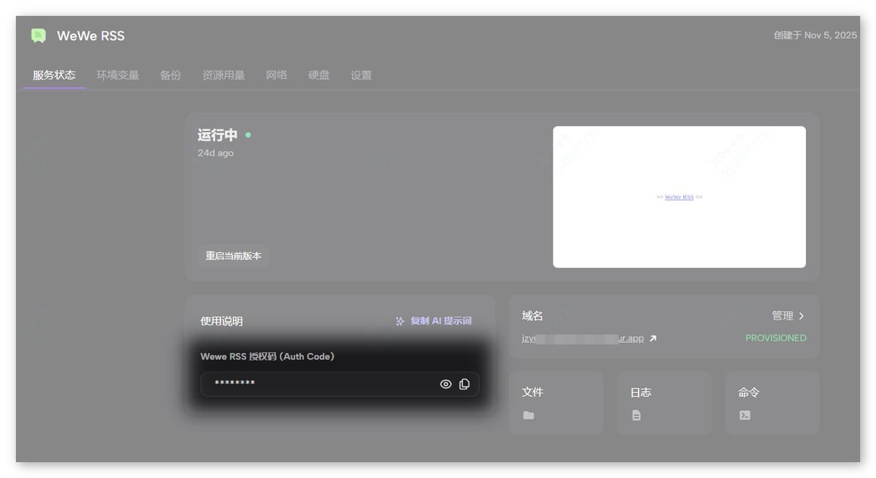Select the 网络 tab
876x478 pixels.
[277, 75]
